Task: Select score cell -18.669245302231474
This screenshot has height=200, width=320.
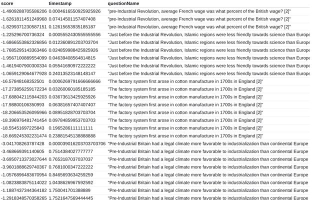Action: (24, 136)
